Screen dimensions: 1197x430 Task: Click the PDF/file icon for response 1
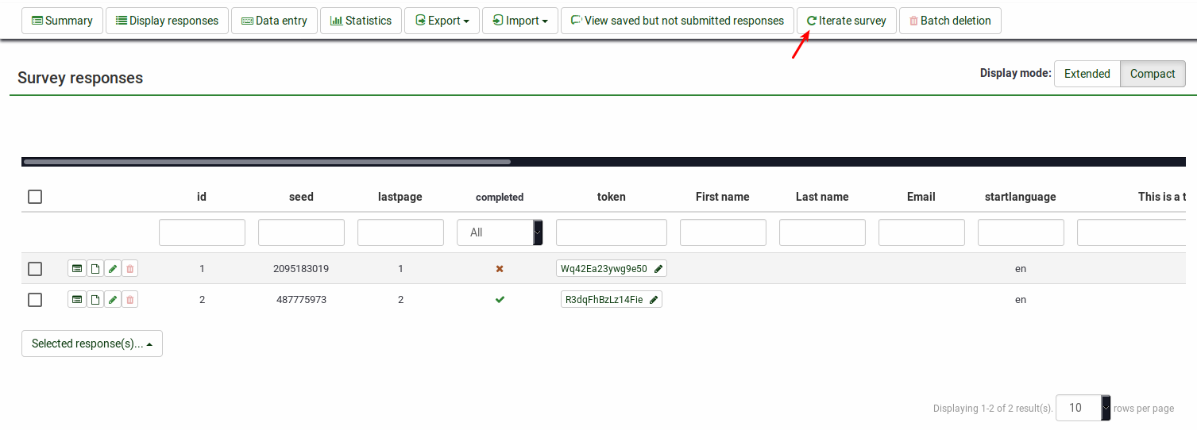pyautogui.click(x=95, y=269)
